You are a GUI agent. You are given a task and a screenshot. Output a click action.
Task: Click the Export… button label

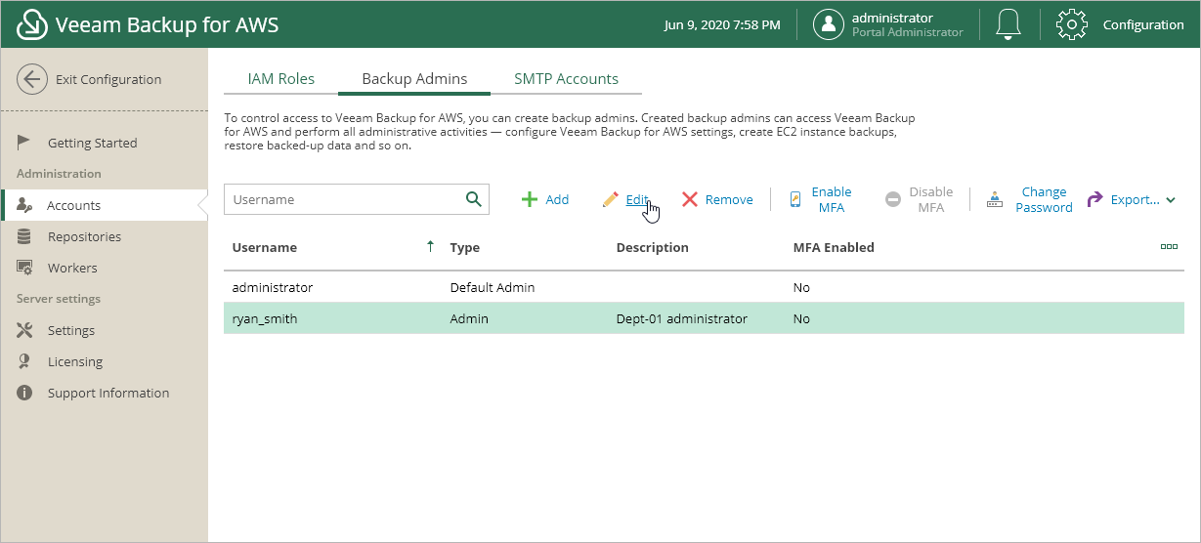point(1136,199)
